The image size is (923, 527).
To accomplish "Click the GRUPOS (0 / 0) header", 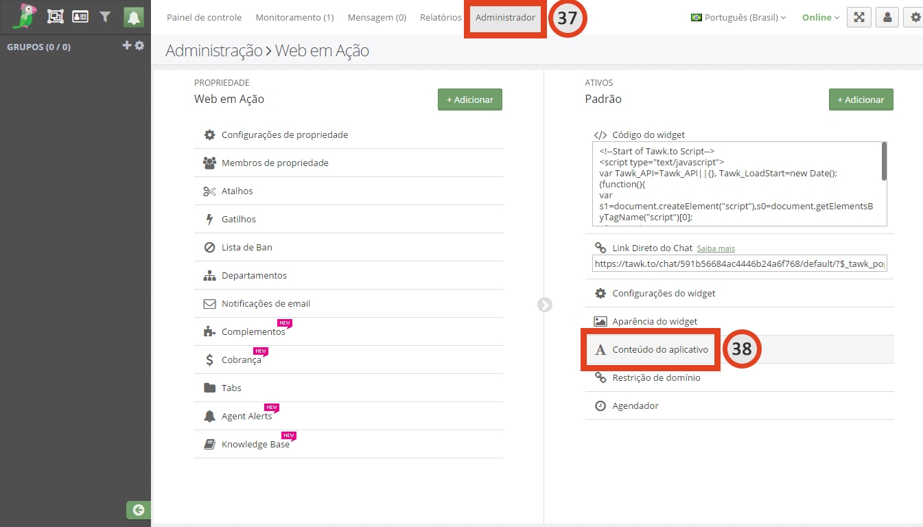I will pyautogui.click(x=38, y=47).
